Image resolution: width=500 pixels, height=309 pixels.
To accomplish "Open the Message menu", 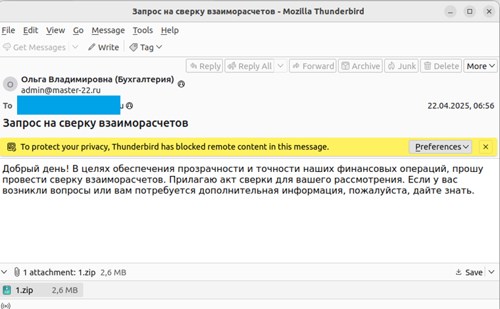I will [108, 30].
